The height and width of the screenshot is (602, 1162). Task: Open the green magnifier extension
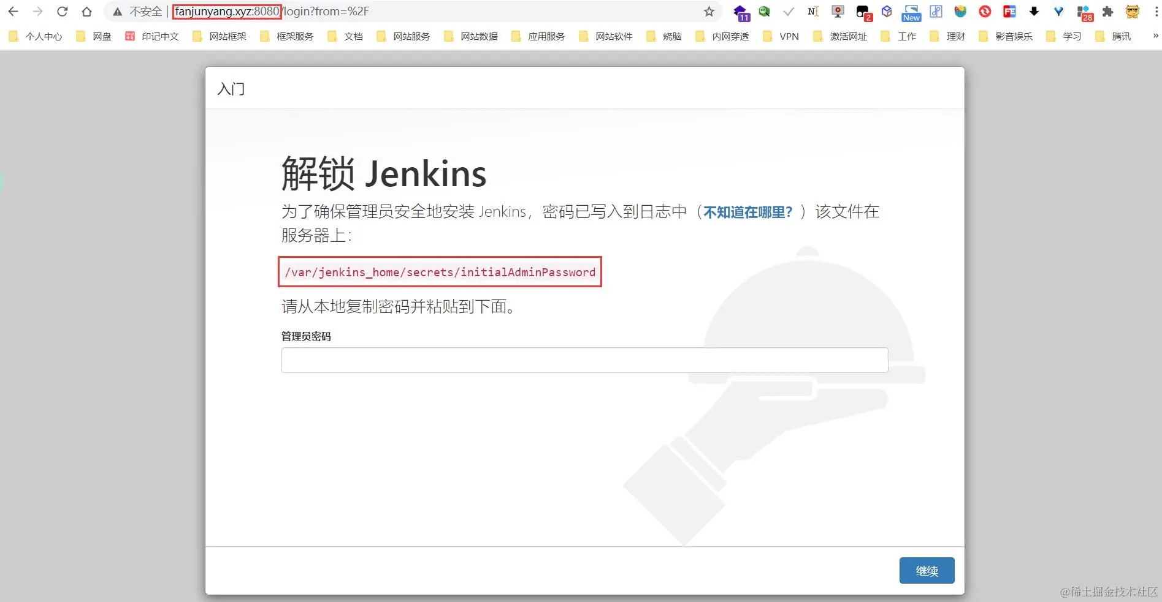pyautogui.click(x=764, y=12)
